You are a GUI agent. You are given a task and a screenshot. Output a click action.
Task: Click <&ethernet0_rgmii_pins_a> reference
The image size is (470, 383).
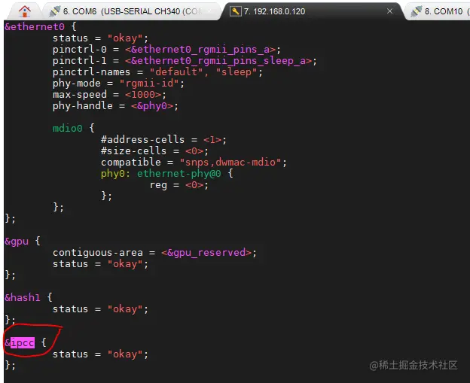[200, 50]
